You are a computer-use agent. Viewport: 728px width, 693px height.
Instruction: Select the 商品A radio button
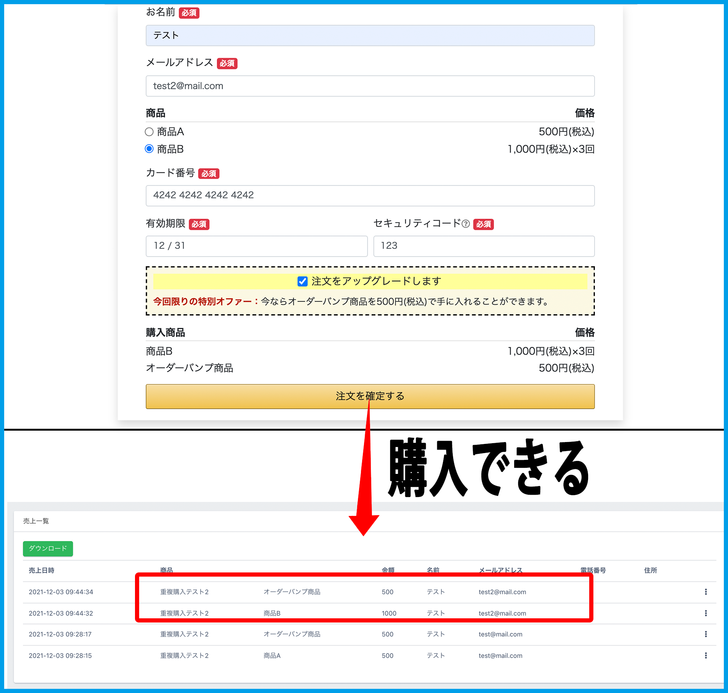pyautogui.click(x=149, y=132)
